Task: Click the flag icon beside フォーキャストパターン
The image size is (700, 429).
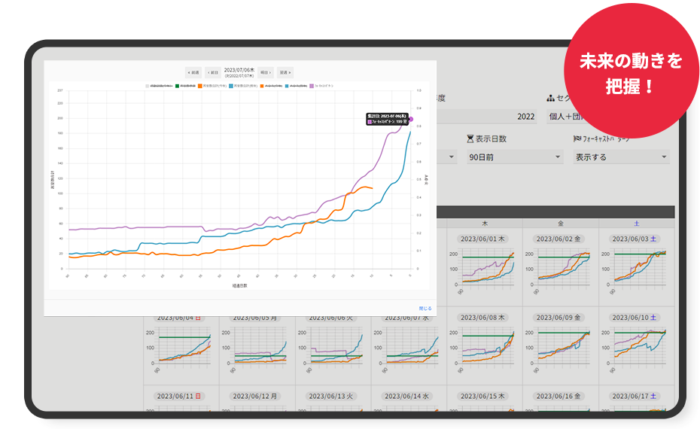Action: (577, 138)
